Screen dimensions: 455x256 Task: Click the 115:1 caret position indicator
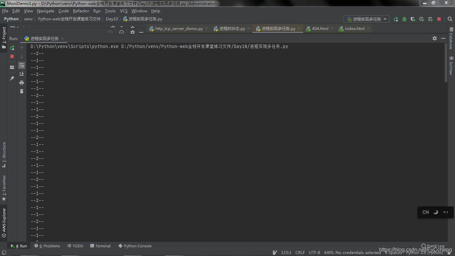coord(286,253)
